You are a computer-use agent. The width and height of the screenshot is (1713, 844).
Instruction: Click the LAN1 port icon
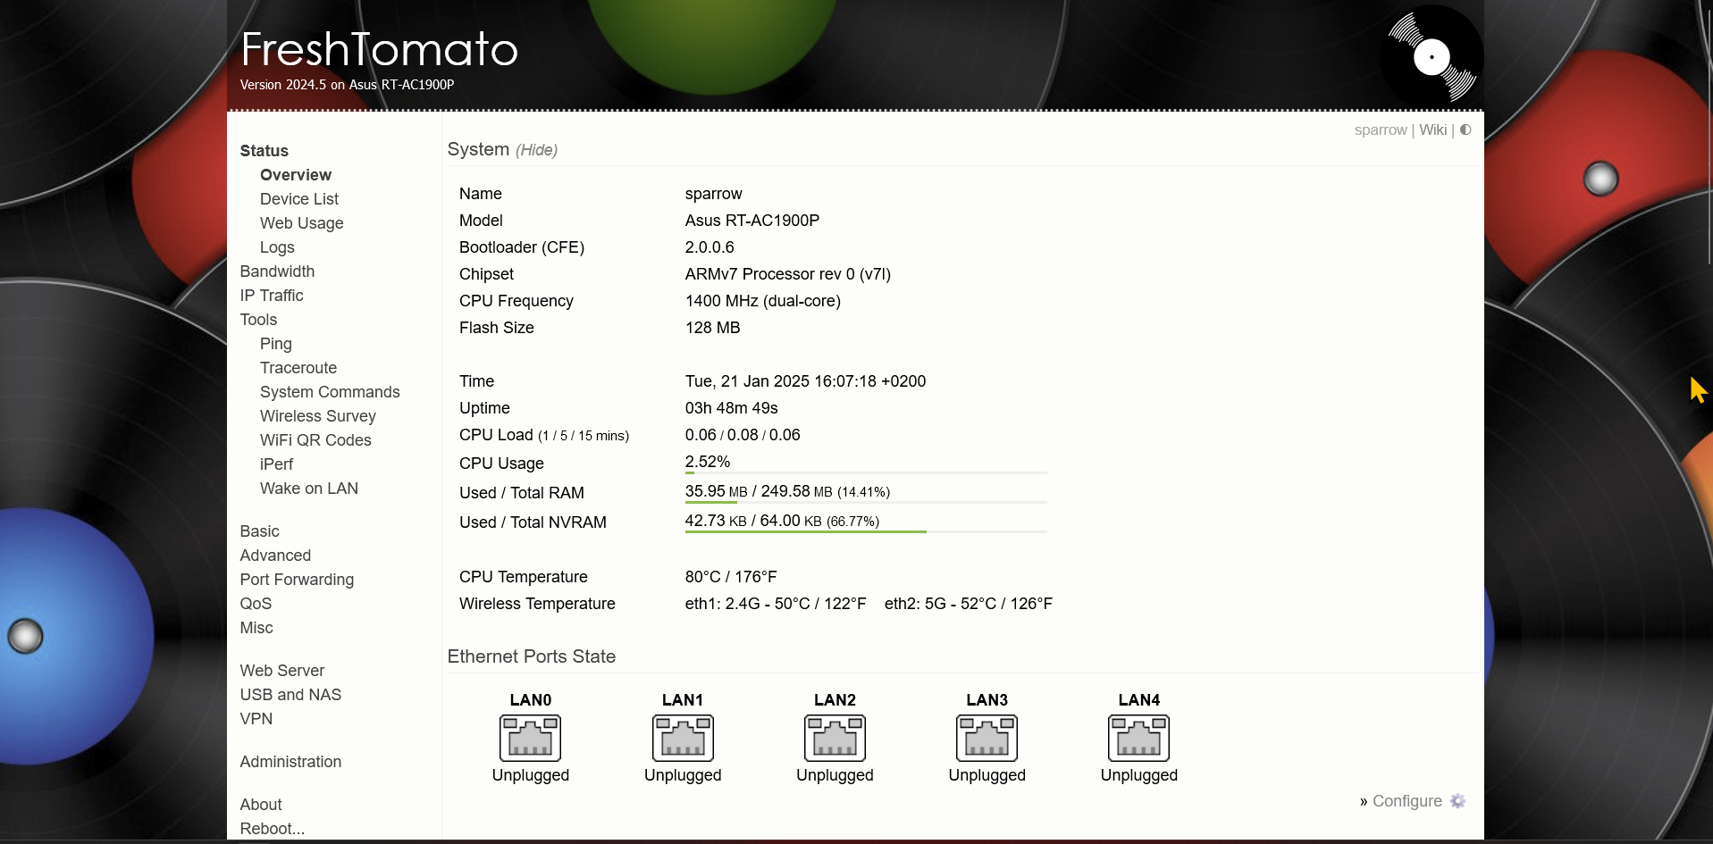point(682,738)
